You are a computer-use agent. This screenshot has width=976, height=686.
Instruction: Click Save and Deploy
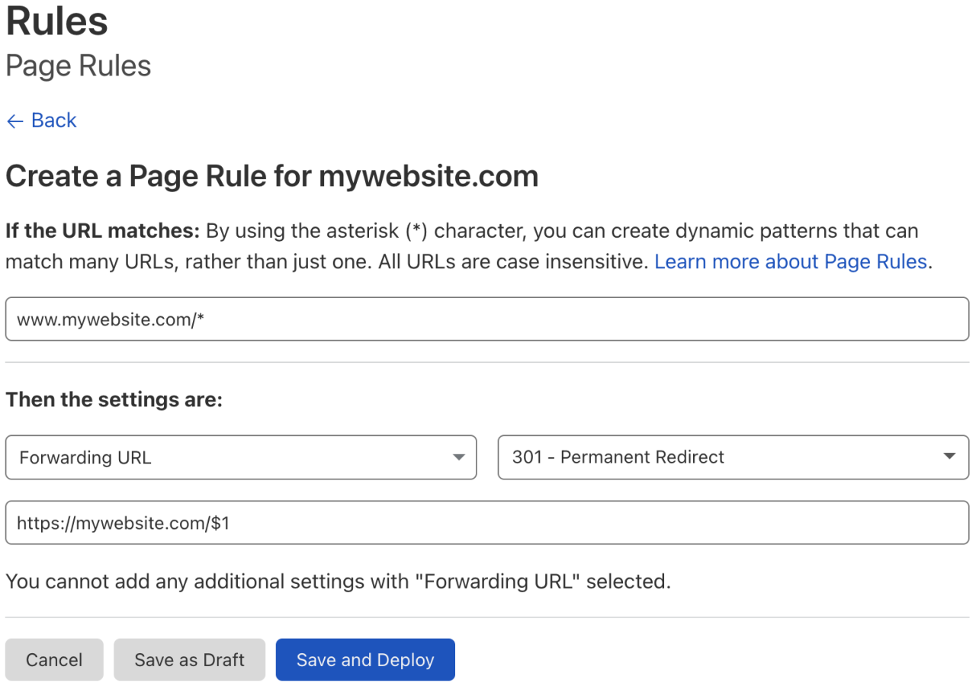tap(364, 659)
